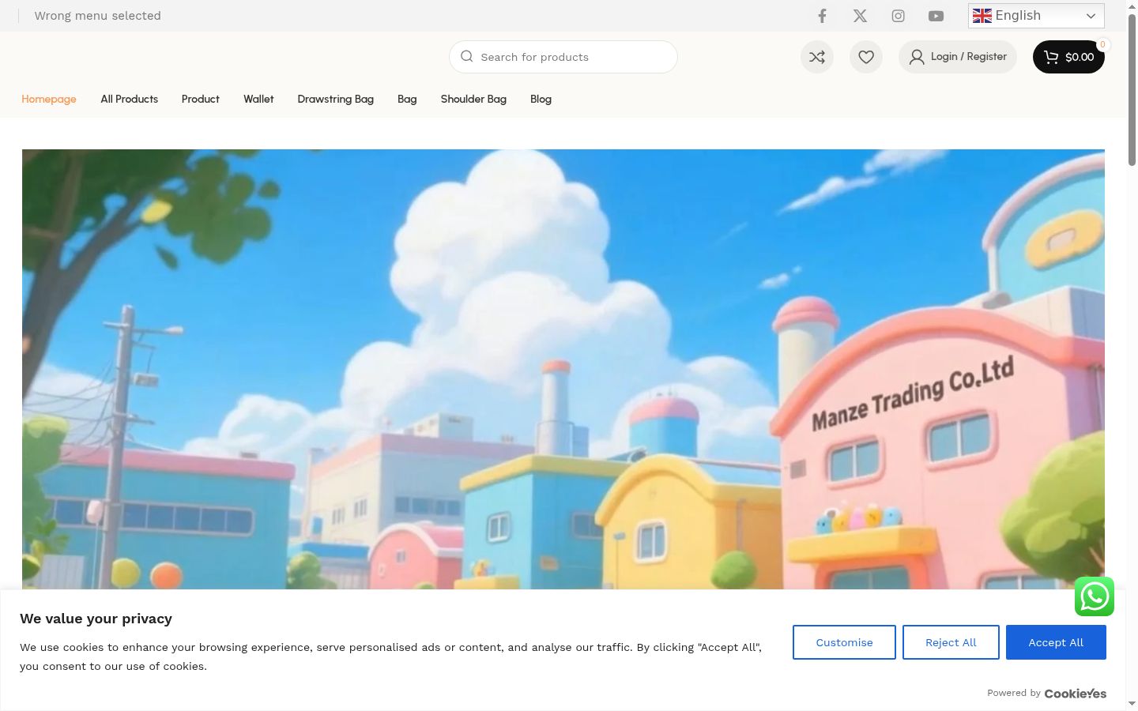Open the Wallet menu item
1138x711 pixels.
(258, 99)
